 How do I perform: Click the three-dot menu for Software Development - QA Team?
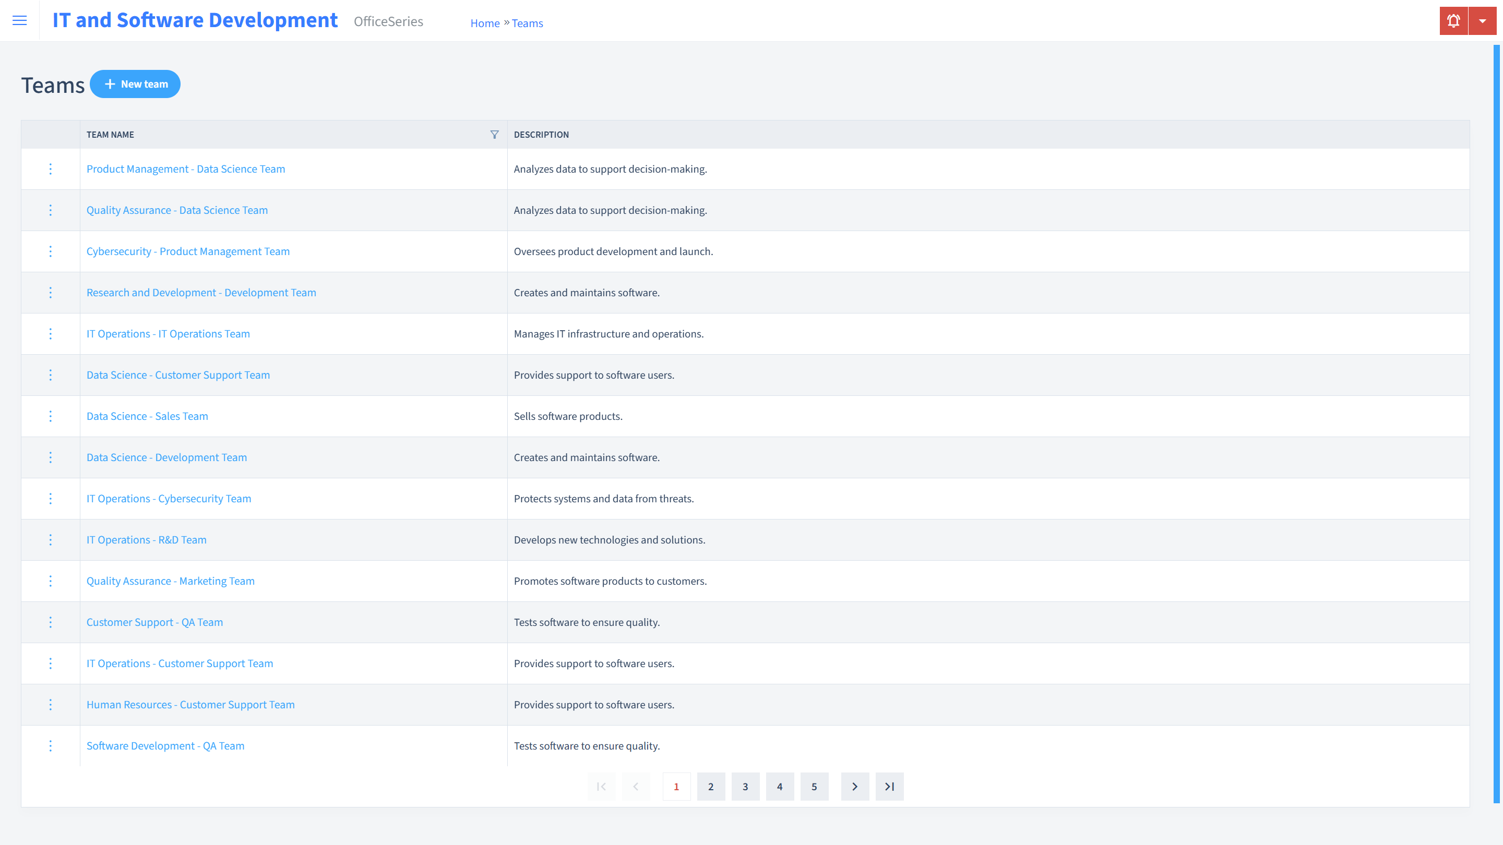click(x=51, y=745)
